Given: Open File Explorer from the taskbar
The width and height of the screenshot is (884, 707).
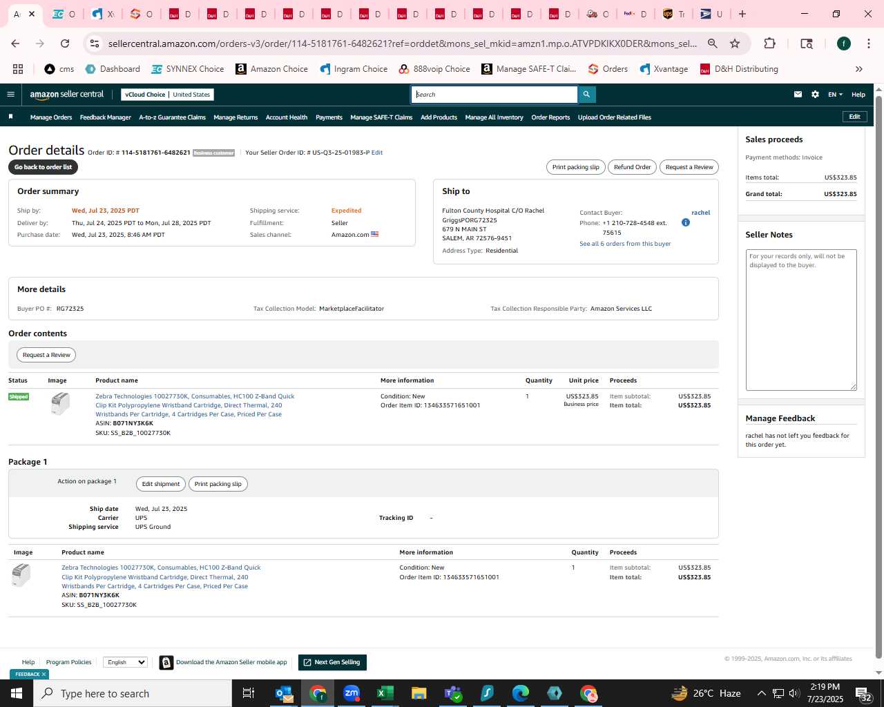Looking at the screenshot, I should [x=419, y=693].
